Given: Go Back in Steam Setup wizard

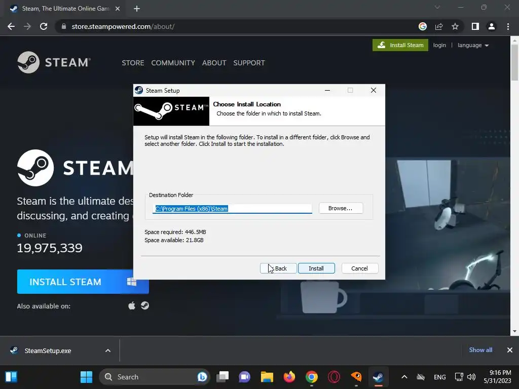Looking at the screenshot, I should (x=278, y=268).
